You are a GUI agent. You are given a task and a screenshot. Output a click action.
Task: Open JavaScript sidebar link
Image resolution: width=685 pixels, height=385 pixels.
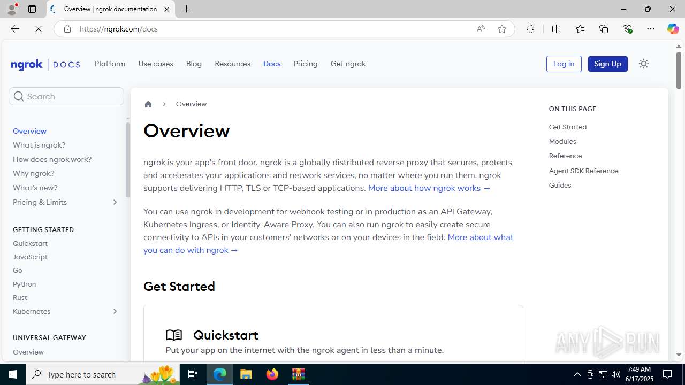coord(30,257)
